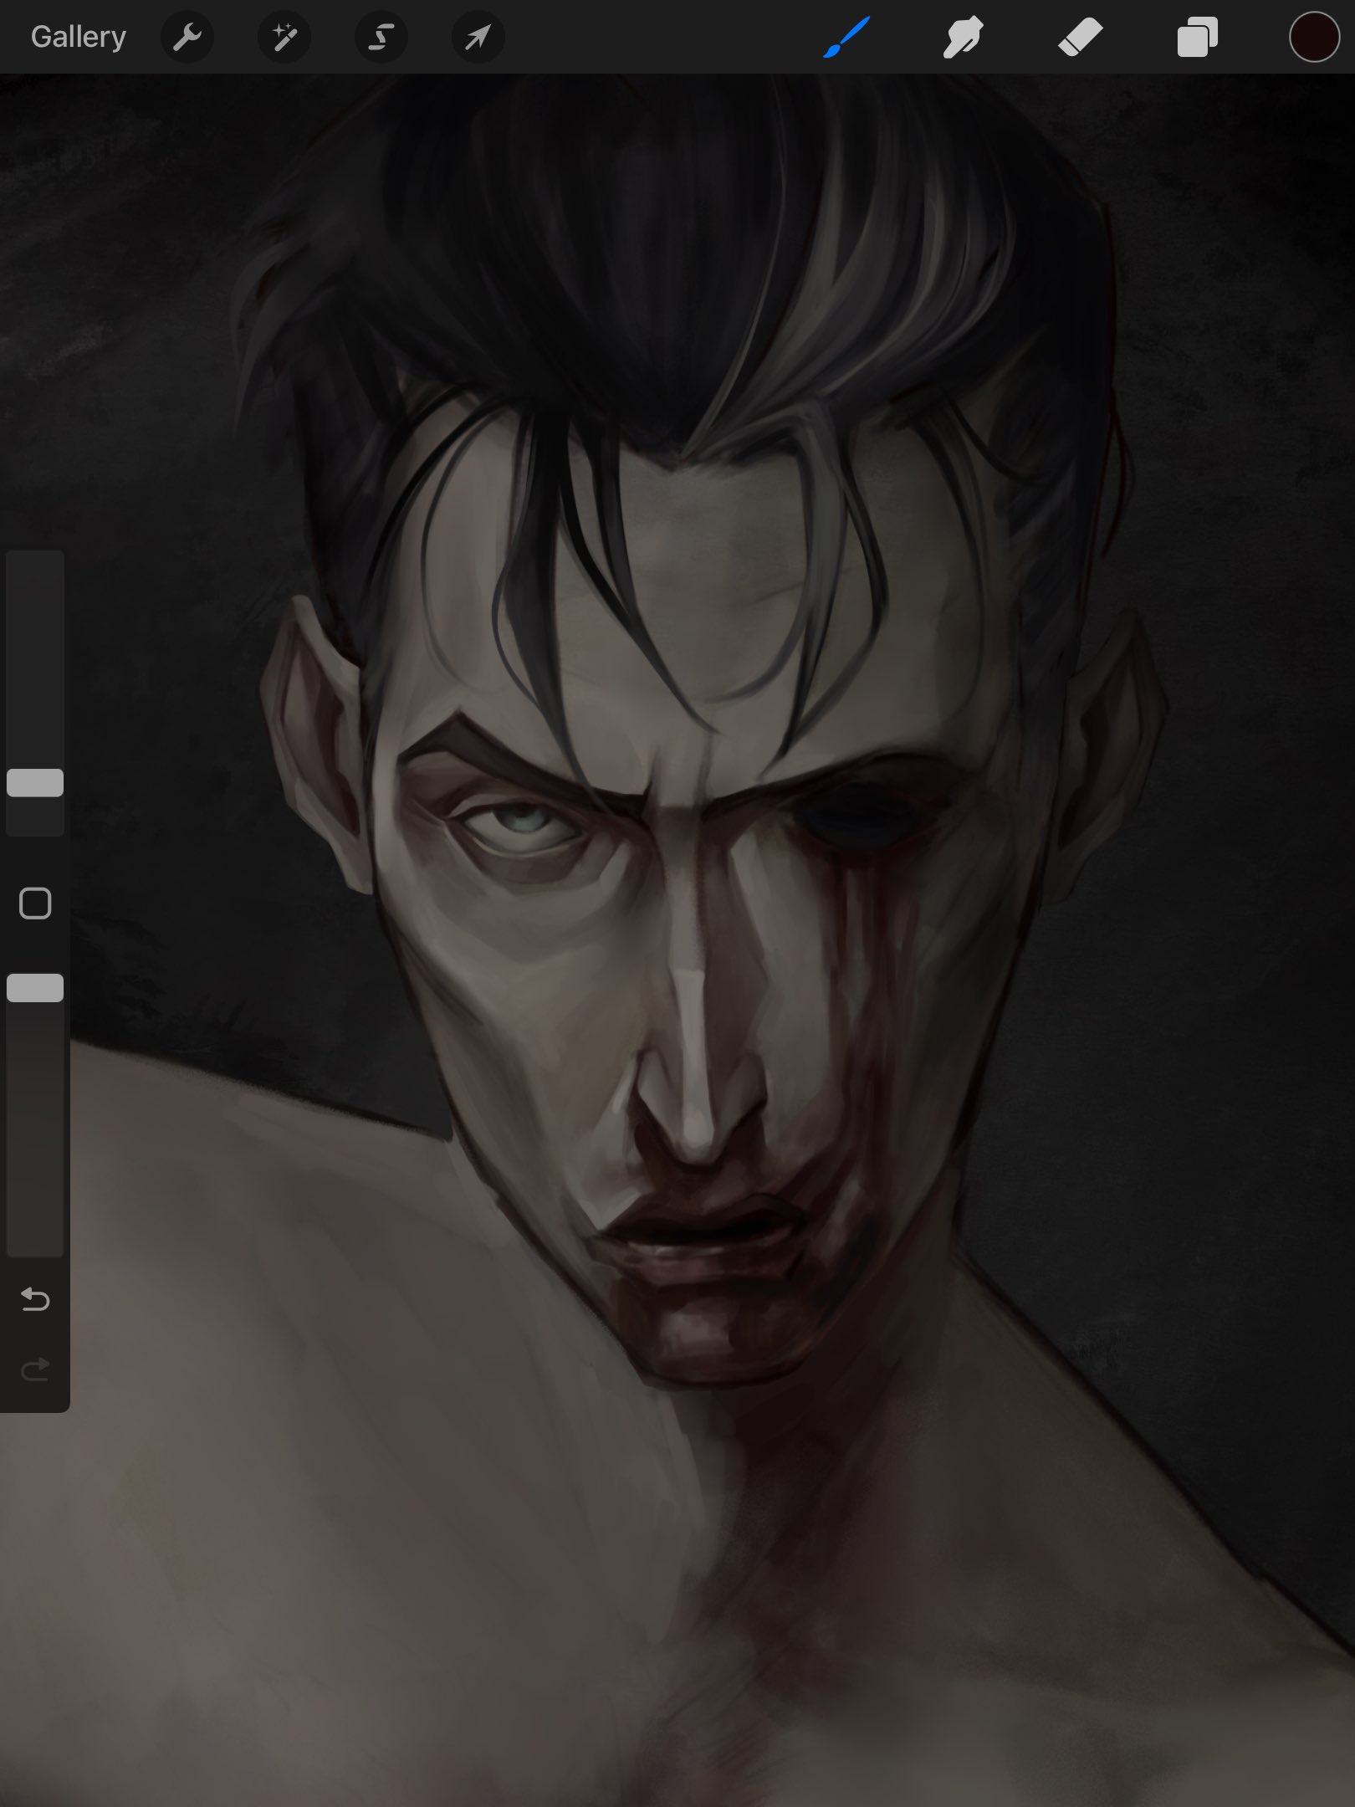This screenshot has width=1355, height=1807.
Task: Activate the Selection tool
Action: point(381,37)
